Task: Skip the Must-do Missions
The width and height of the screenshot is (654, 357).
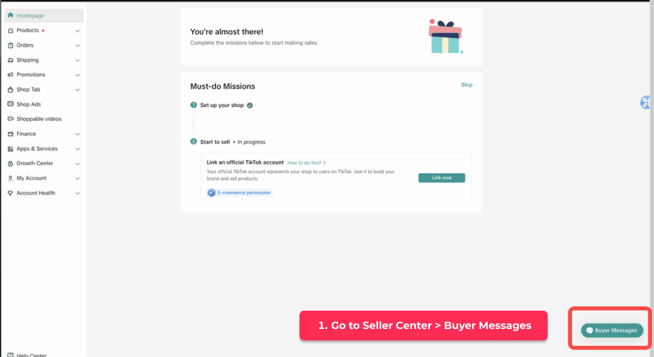Action: tap(466, 85)
